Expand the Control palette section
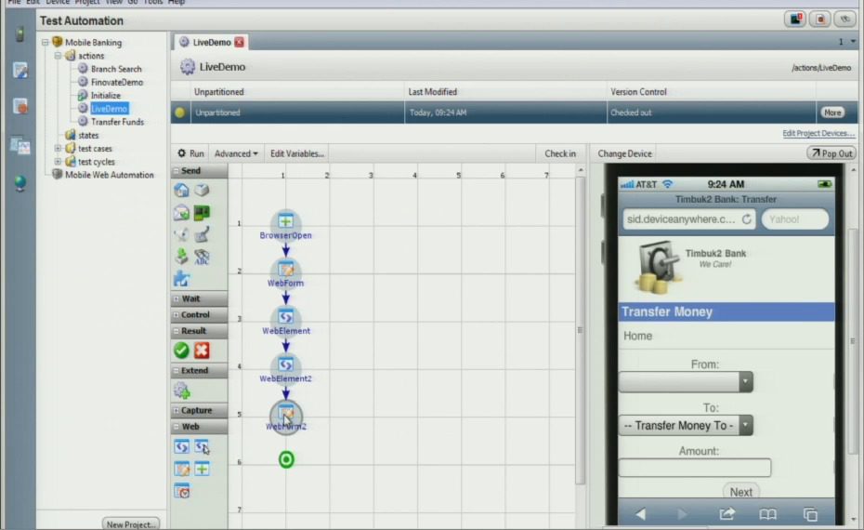The image size is (864, 530). click(x=177, y=315)
